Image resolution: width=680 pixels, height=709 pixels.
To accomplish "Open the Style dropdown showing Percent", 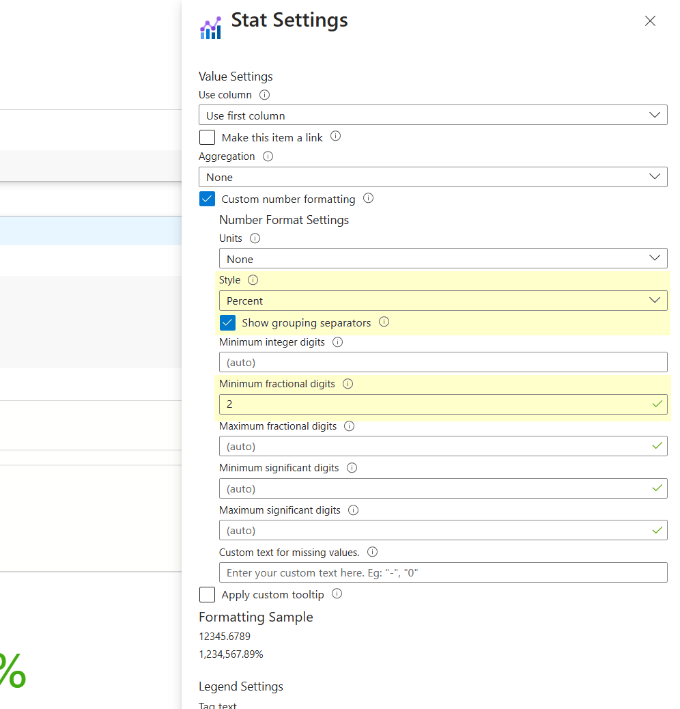I will pyautogui.click(x=442, y=301).
